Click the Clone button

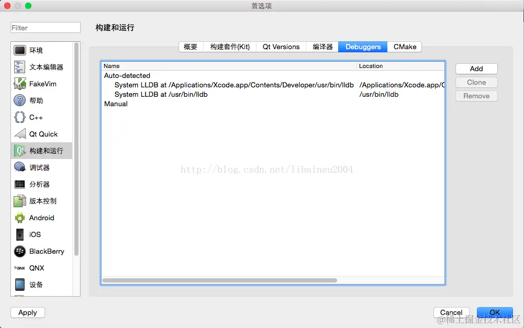476,83
